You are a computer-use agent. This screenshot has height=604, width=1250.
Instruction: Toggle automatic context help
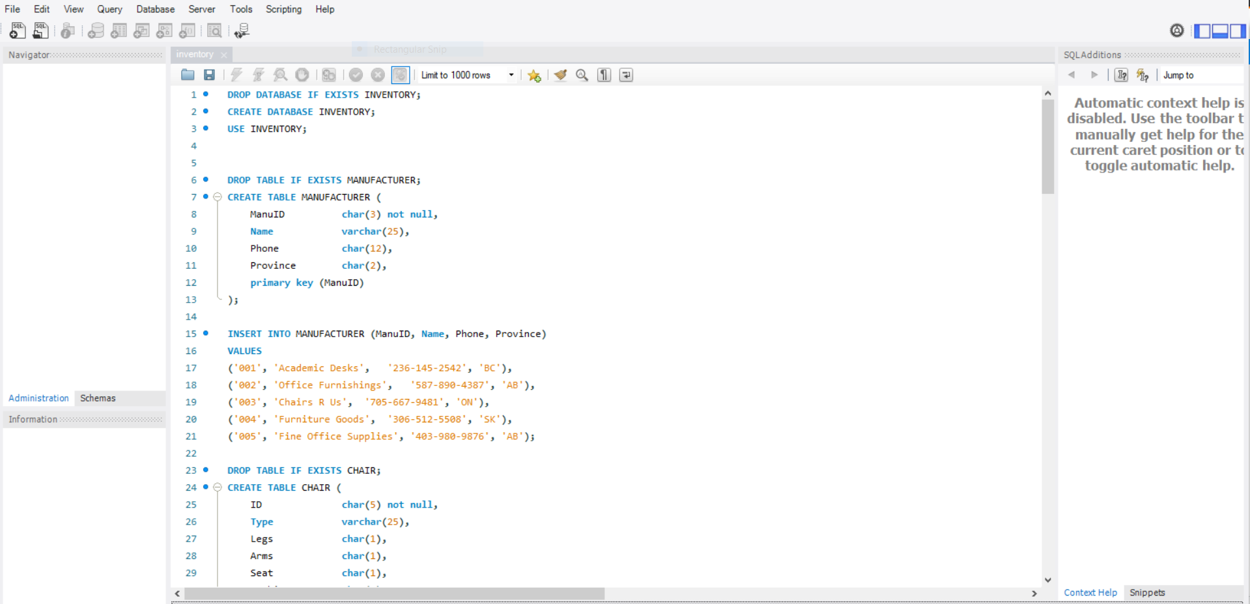[x=1143, y=75]
